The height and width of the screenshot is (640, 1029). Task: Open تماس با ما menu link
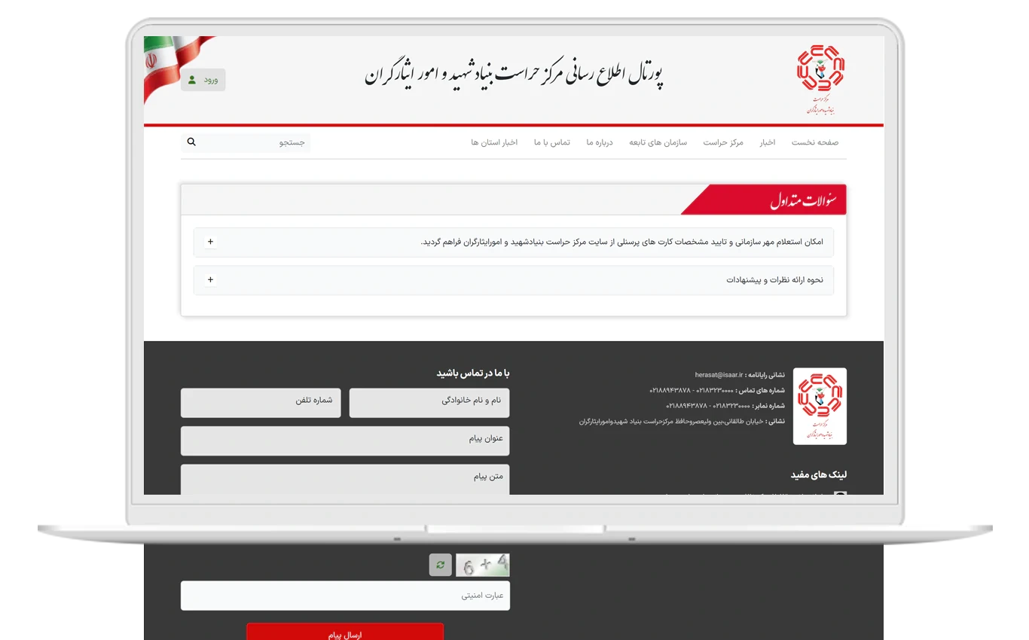point(552,142)
